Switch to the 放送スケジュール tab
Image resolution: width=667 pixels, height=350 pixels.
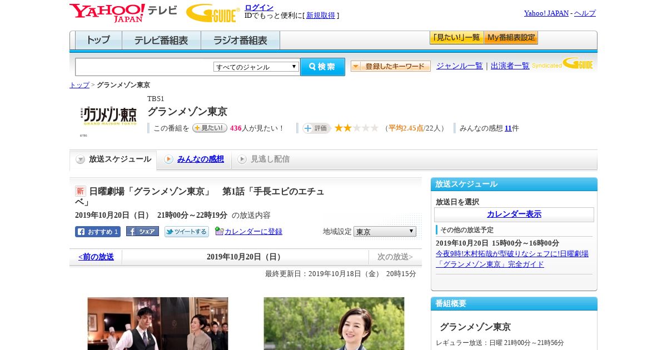click(x=113, y=159)
